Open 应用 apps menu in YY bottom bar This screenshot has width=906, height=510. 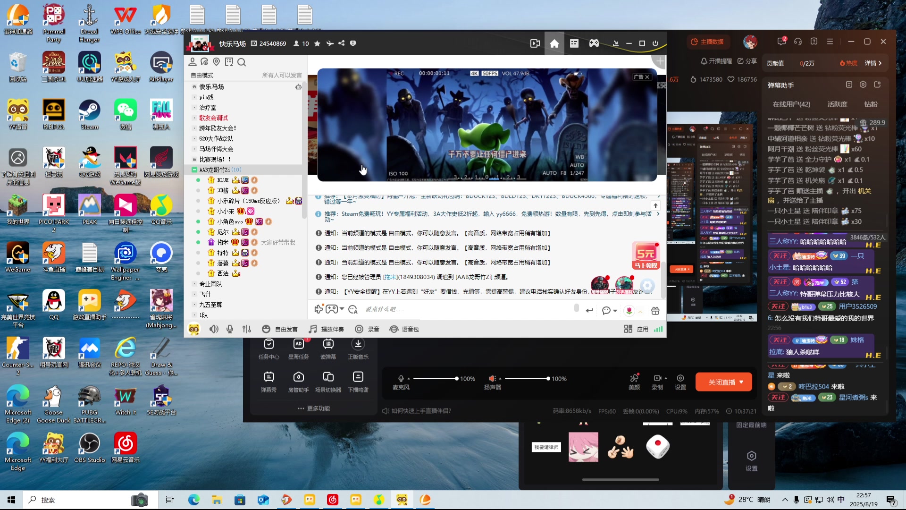pos(636,329)
